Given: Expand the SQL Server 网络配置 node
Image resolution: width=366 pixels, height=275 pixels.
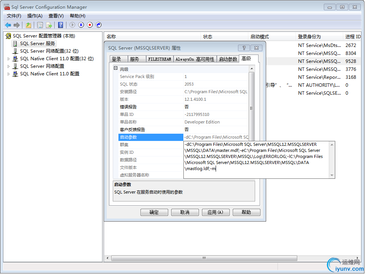Looking at the screenshot, I should (x=8, y=66).
